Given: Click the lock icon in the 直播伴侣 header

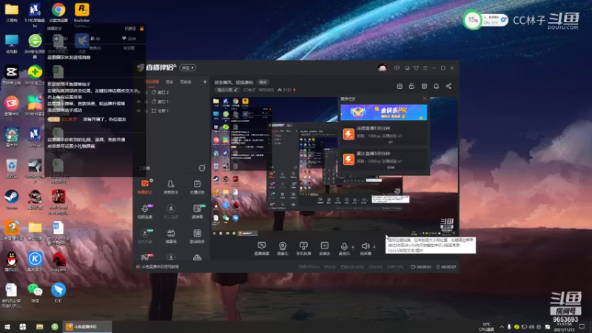Looking at the screenshot, I should tap(411, 86).
